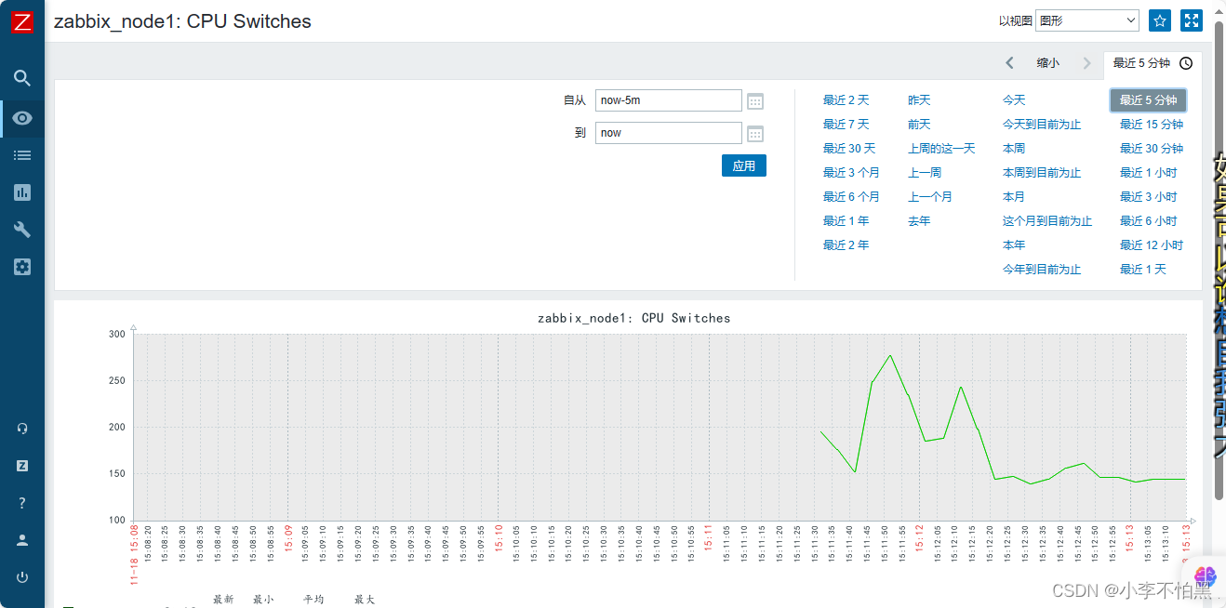Select 最近 7 天 time range
Screen dimensions: 1226x608
point(846,125)
